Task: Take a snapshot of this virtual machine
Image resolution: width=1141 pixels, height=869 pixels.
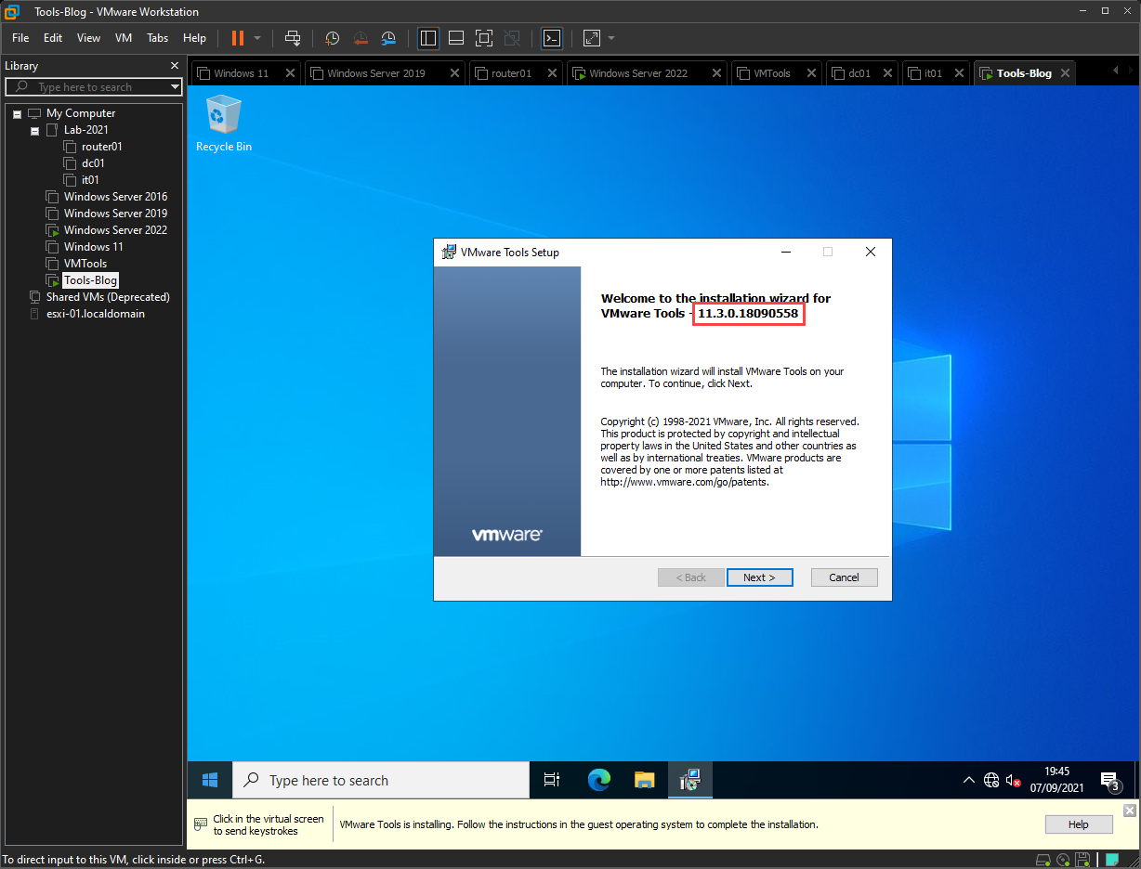Action: (332, 38)
